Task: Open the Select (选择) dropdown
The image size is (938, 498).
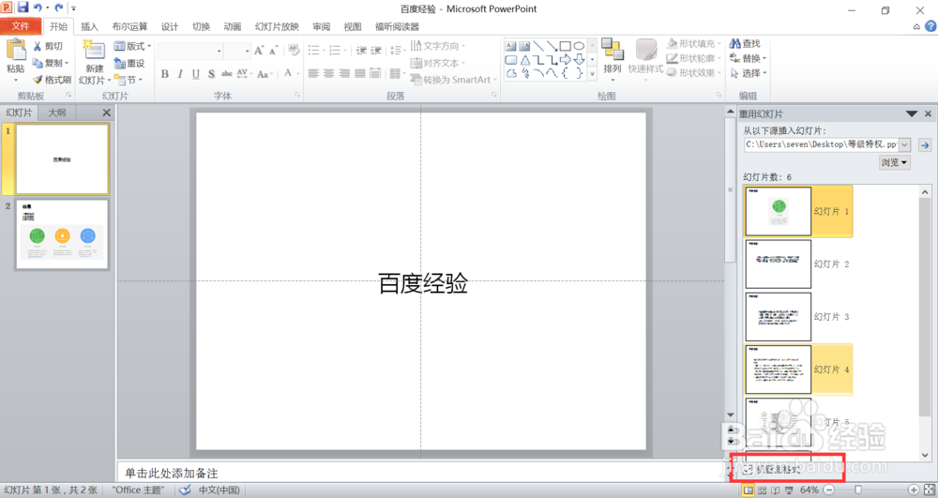Action: [x=748, y=72]
